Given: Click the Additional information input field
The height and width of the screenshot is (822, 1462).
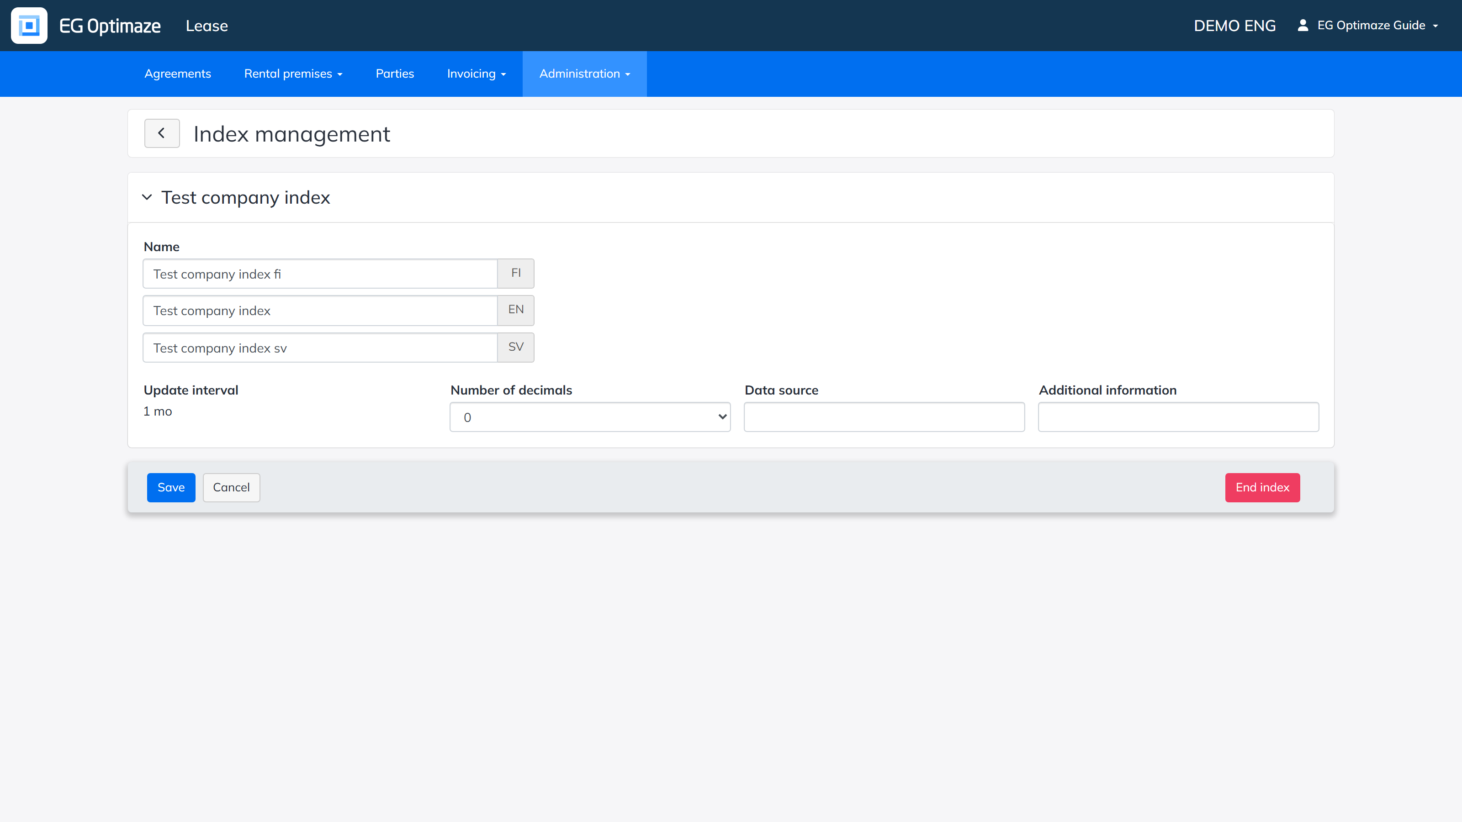Looking at the screenshot, I should click(x=1178, y=417).
